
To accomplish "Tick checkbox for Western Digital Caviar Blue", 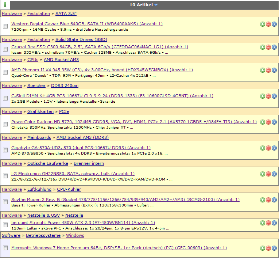I will (5, 26).
